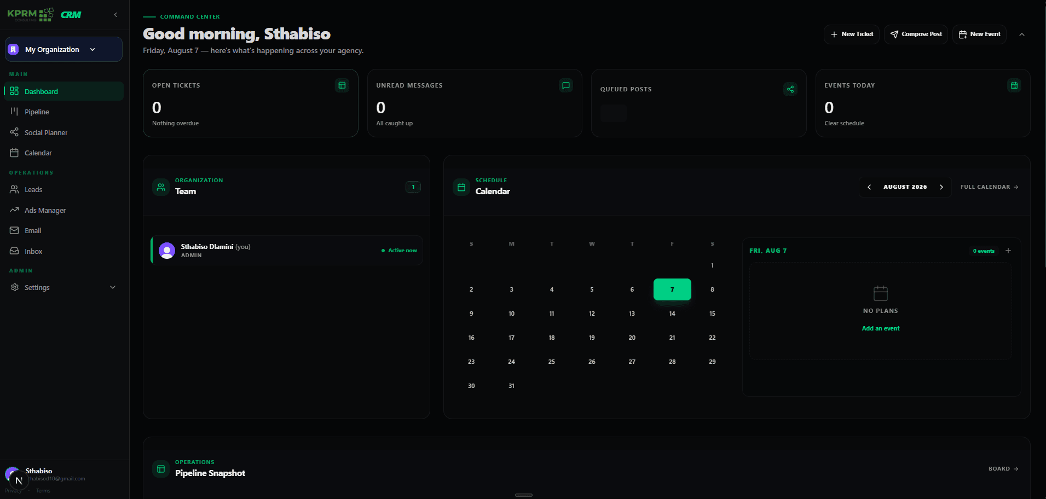Click the Ads Manager trend icon
This screenshot has height=499, width=1046.
point(14,210)
